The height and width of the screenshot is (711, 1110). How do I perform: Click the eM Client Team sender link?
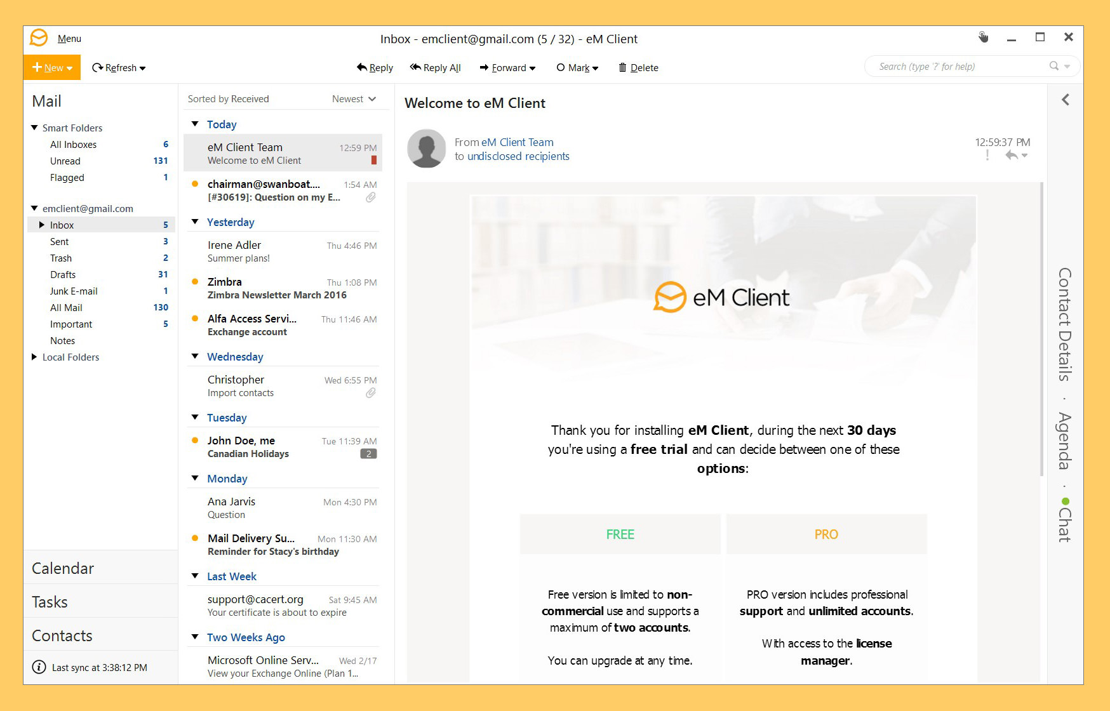(x=517, y=142)
